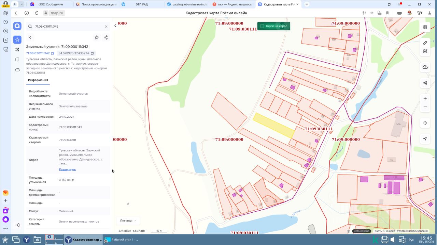Open the map layers panel
The image size is (437, 245).
click(x=425, y=27)
